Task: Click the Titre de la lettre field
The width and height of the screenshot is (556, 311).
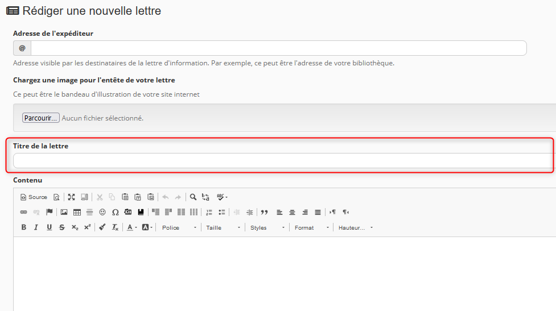Action: tap(282, 161)
